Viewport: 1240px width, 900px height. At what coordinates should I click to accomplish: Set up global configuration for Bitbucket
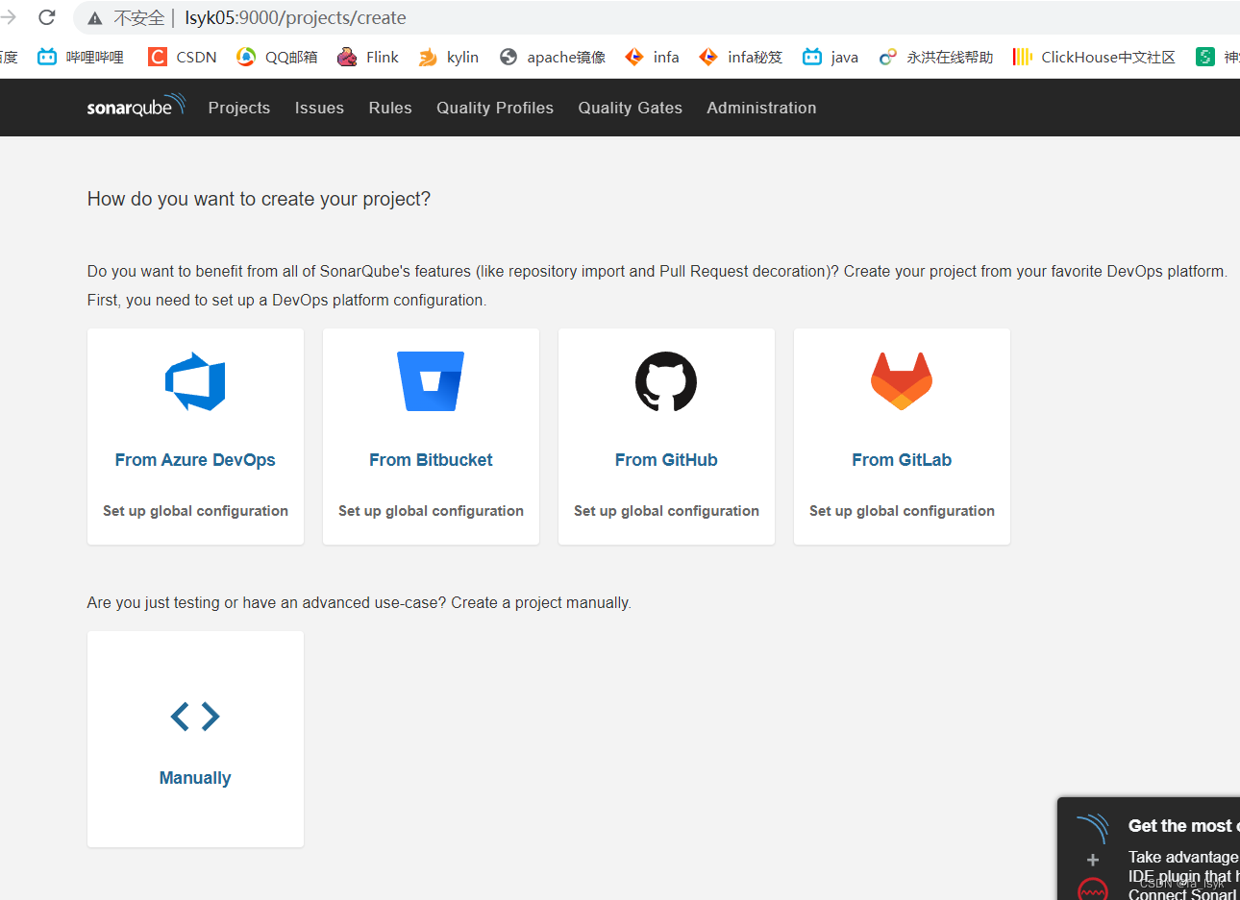(x=431, y=511)
